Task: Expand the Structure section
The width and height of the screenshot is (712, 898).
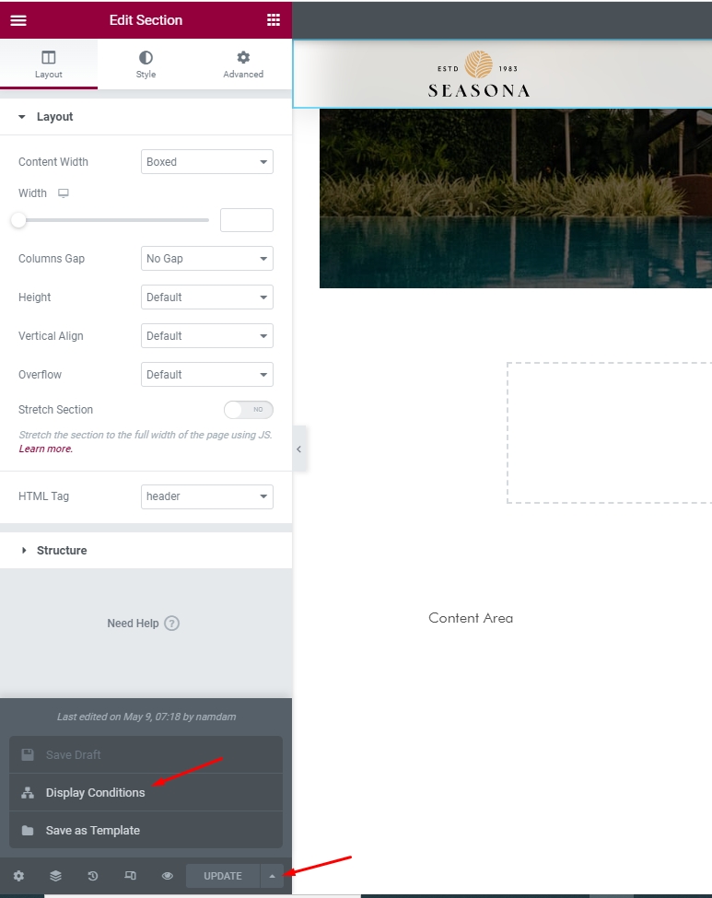Action: (62, 551)
